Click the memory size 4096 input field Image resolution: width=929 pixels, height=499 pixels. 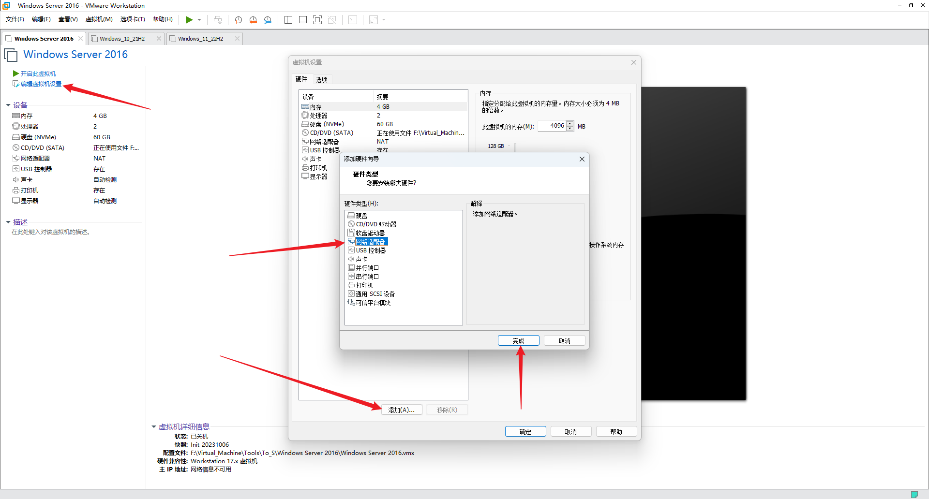pyautogui.click(x=552, y=126)
